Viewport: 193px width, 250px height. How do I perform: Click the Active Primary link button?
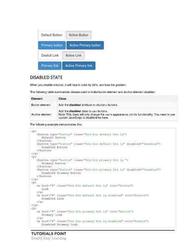pos(79,66)
